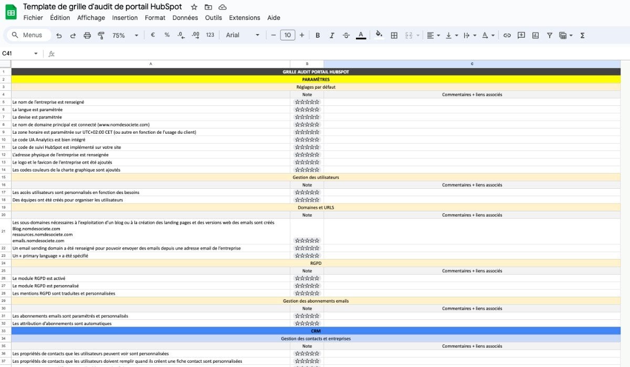The width and height of the screenshot is (630, 367).
Task: Format as percent
Action: pyautogui.click(x=167, y=35)
